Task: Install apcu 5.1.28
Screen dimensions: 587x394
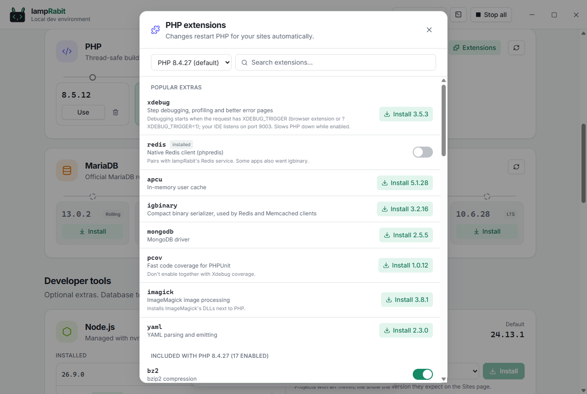Action: pyautogui.click(x=405, y=183)
